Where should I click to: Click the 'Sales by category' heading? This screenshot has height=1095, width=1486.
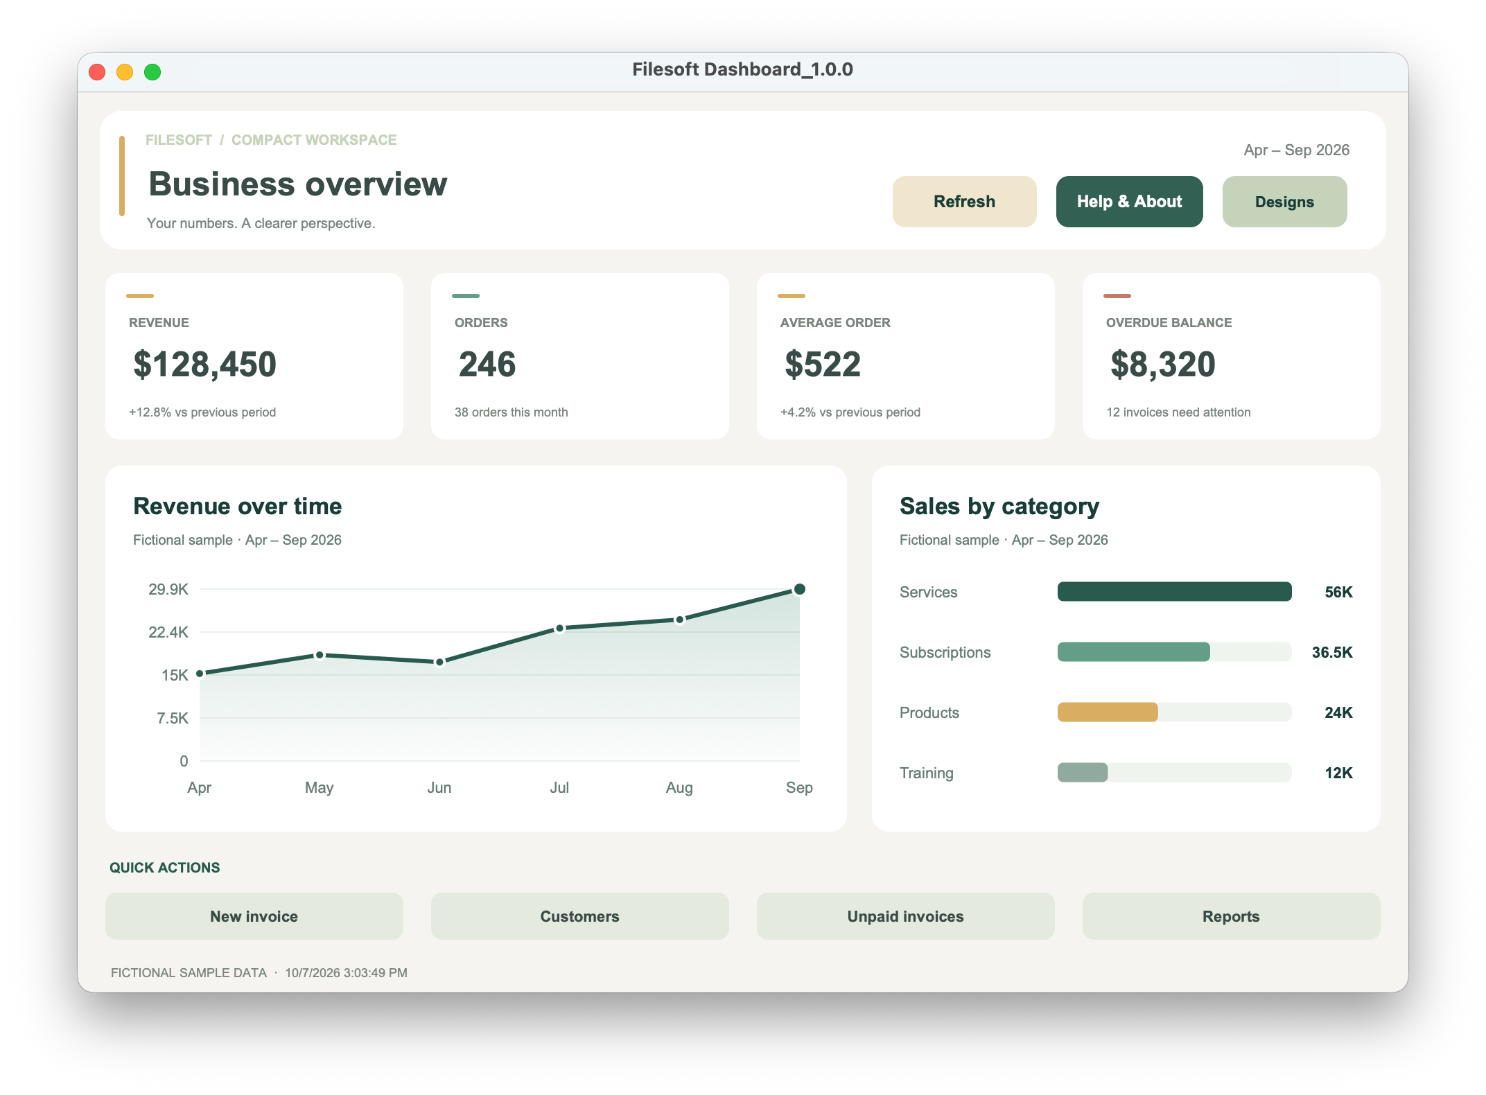click(999, 507)
